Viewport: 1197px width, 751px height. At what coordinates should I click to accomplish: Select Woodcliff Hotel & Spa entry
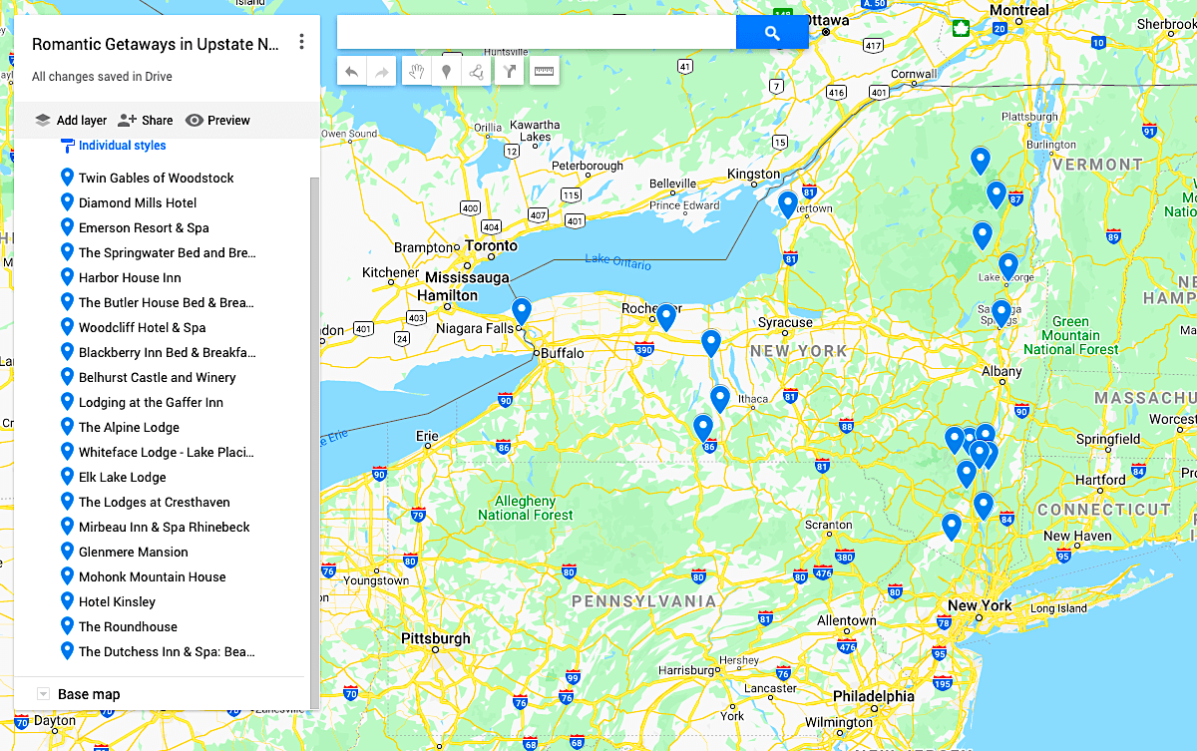(143, 327)
